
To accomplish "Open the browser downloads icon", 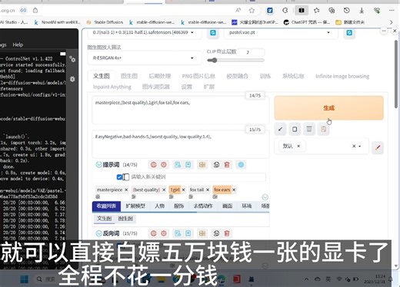I will point(362,11).
